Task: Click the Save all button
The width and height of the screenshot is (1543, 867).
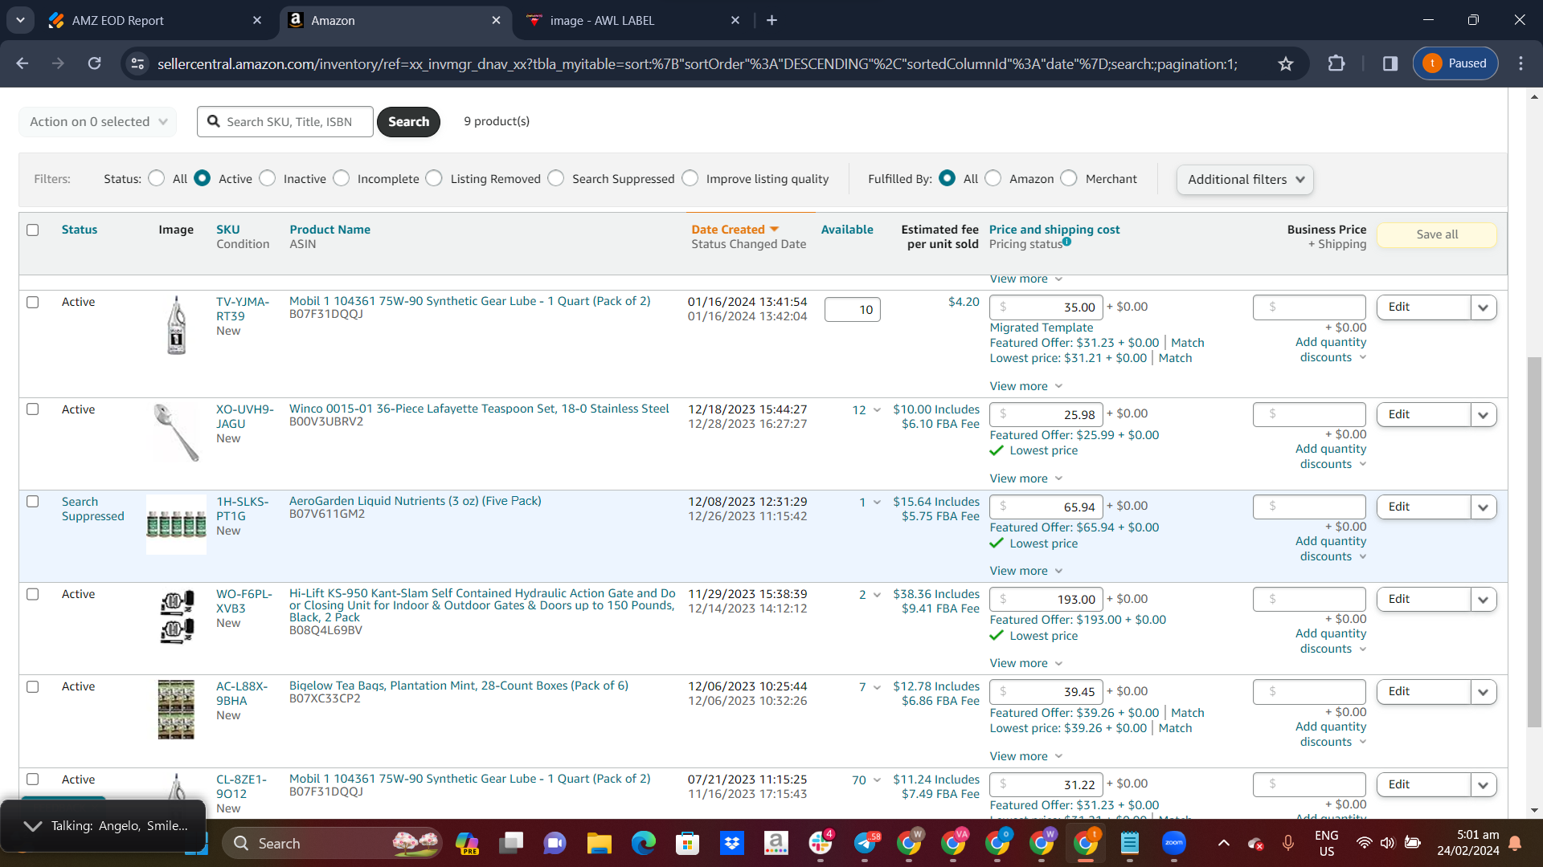Action: click(1437, 234)
